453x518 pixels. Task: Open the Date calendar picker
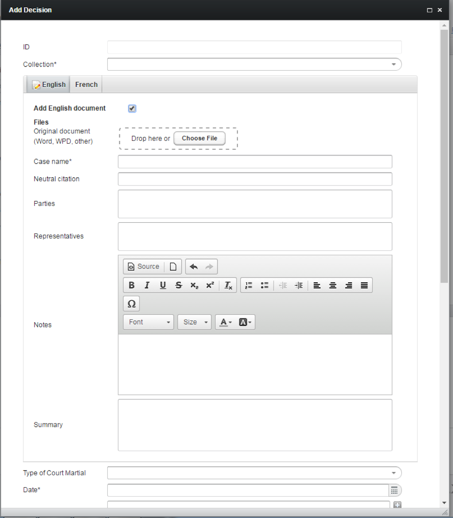pos(394,491)
